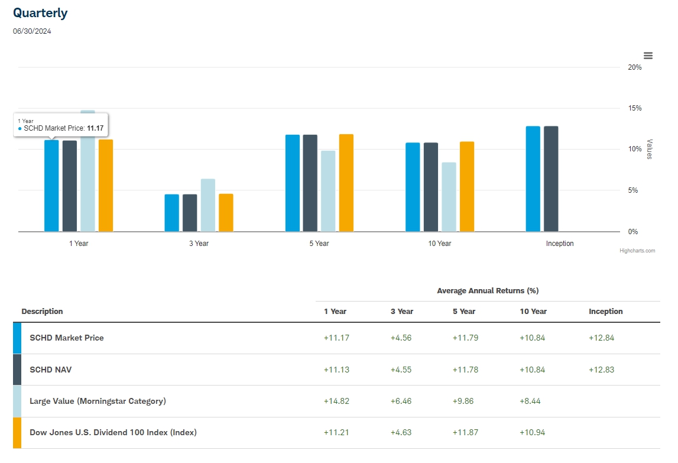Click the 5 Year Large Value bar

coord(328,191)
